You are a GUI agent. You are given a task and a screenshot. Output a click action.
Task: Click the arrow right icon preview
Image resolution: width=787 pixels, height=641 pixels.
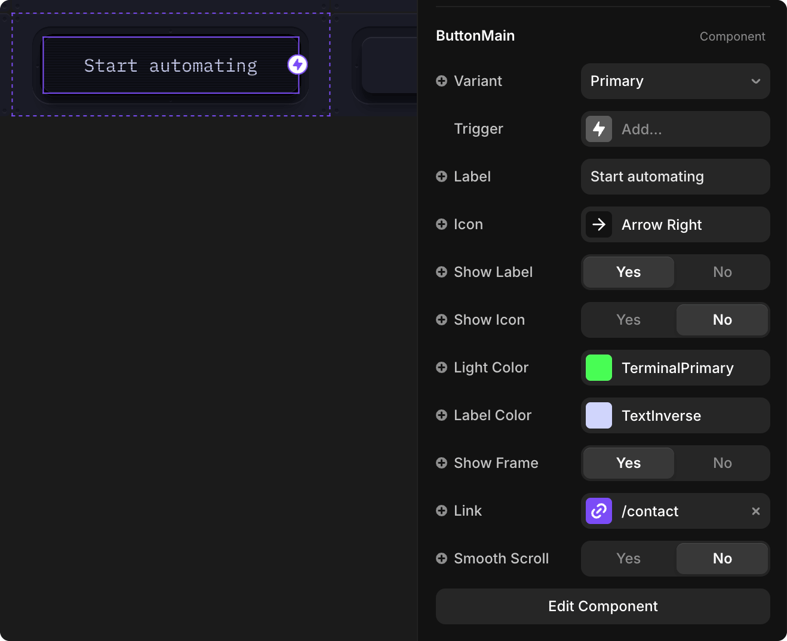click(599, 224)
